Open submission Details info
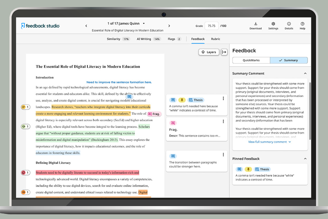 point(289,26)
